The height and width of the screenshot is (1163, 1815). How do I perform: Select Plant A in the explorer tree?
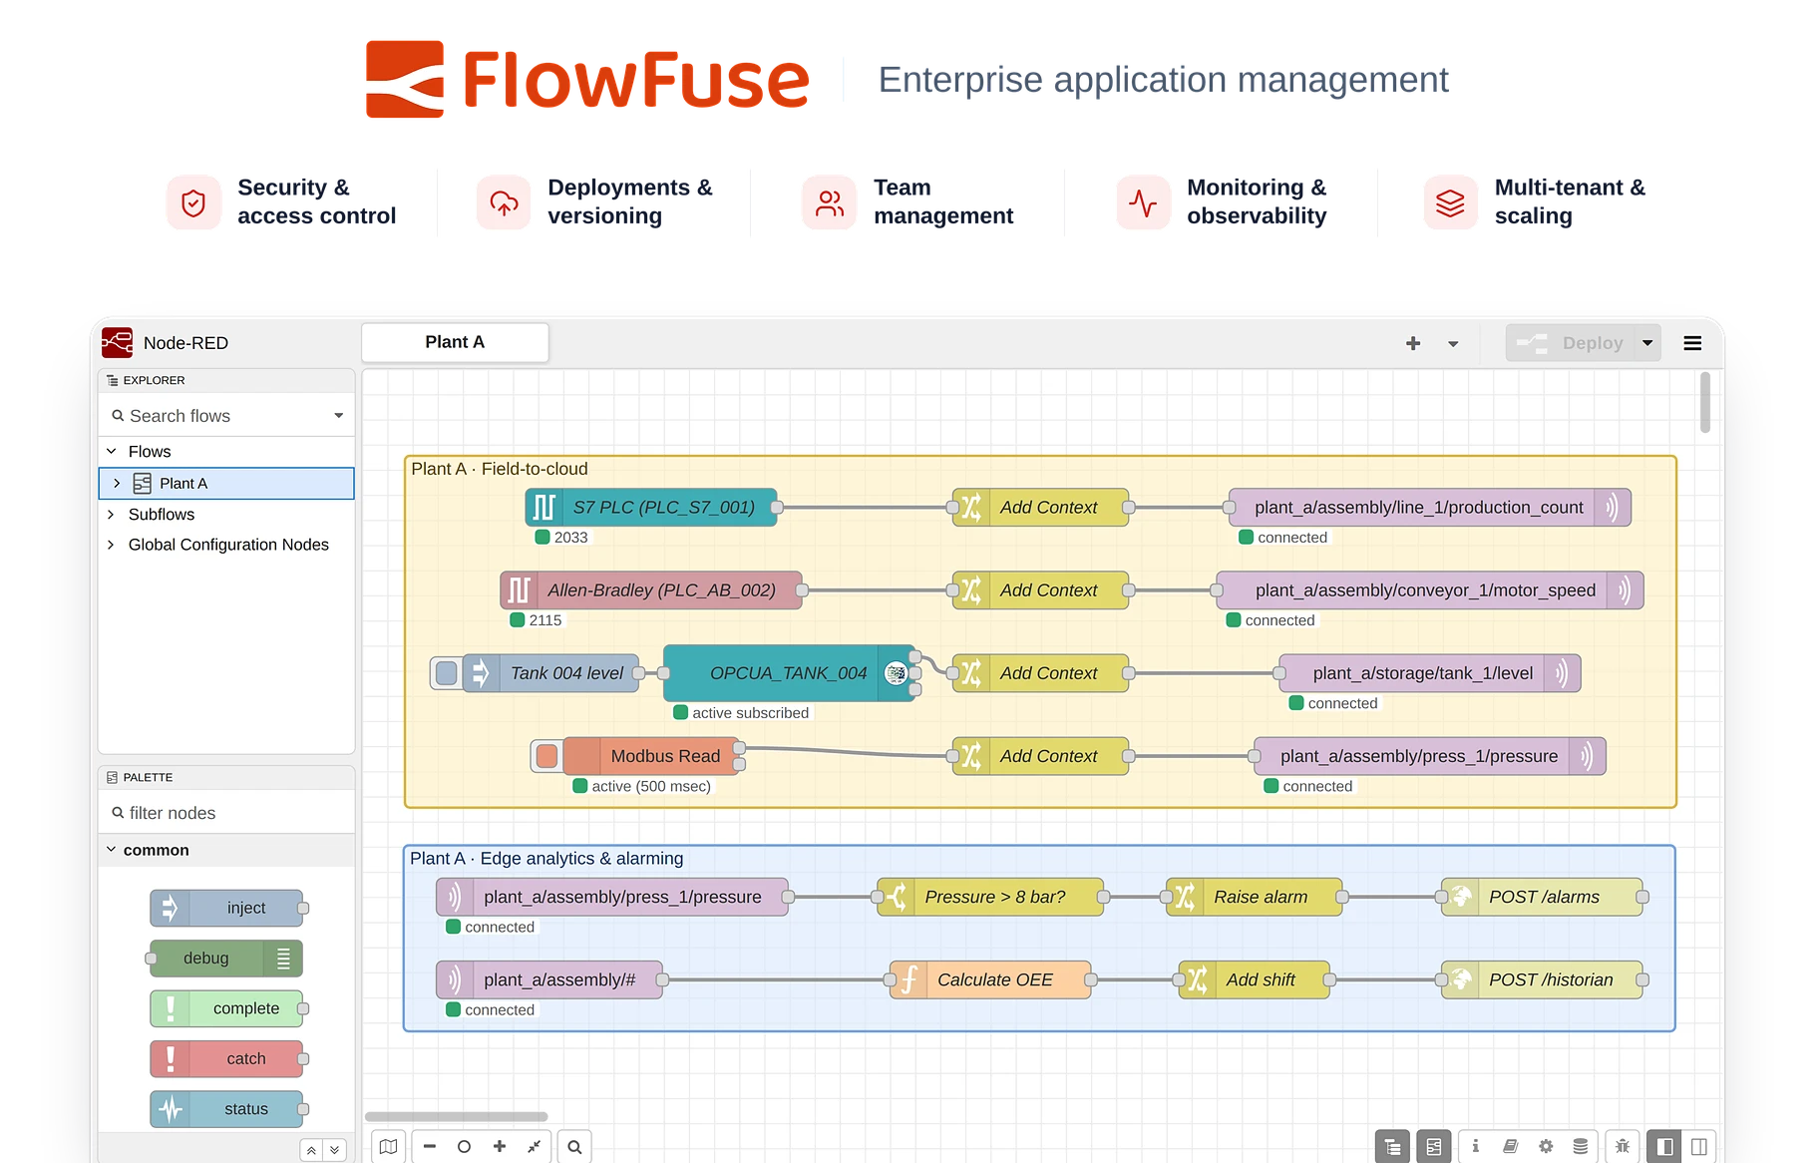226,484
